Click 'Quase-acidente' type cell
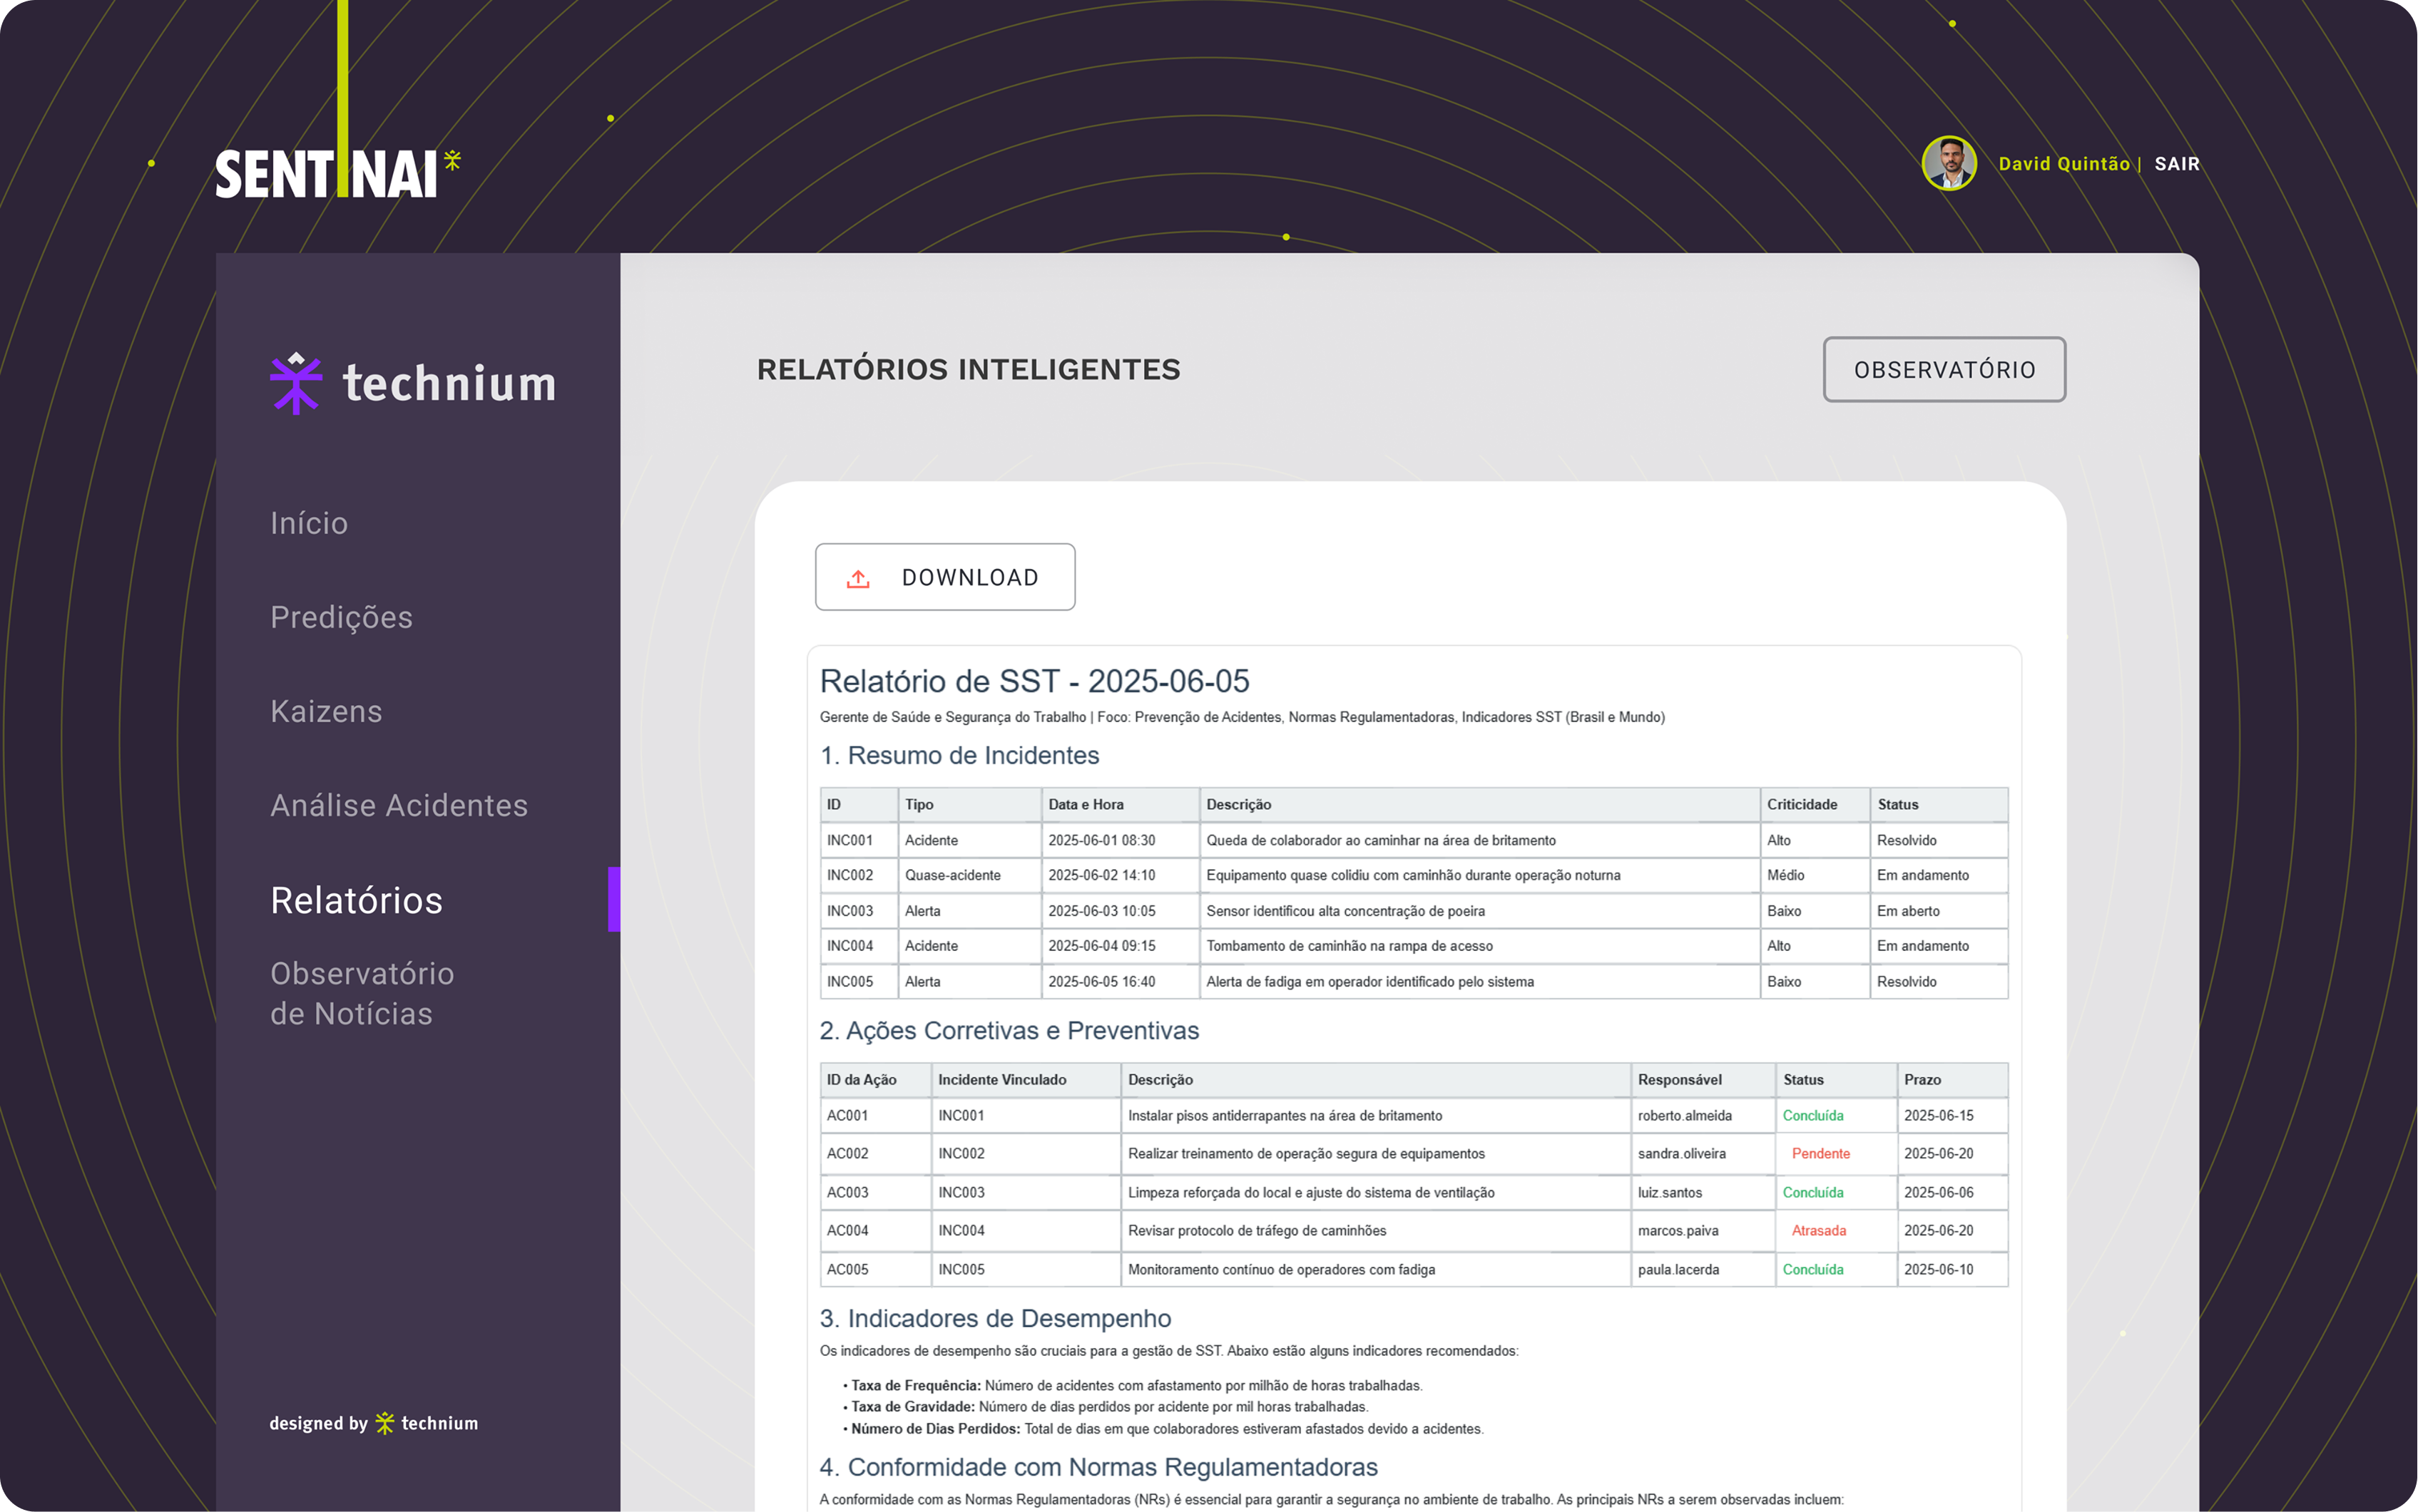This screenshot has width=2418, height=1512. click(969, 875)
